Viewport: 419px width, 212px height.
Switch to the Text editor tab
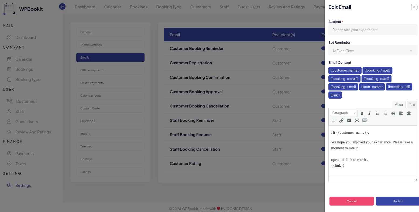[x=412, y=105]
